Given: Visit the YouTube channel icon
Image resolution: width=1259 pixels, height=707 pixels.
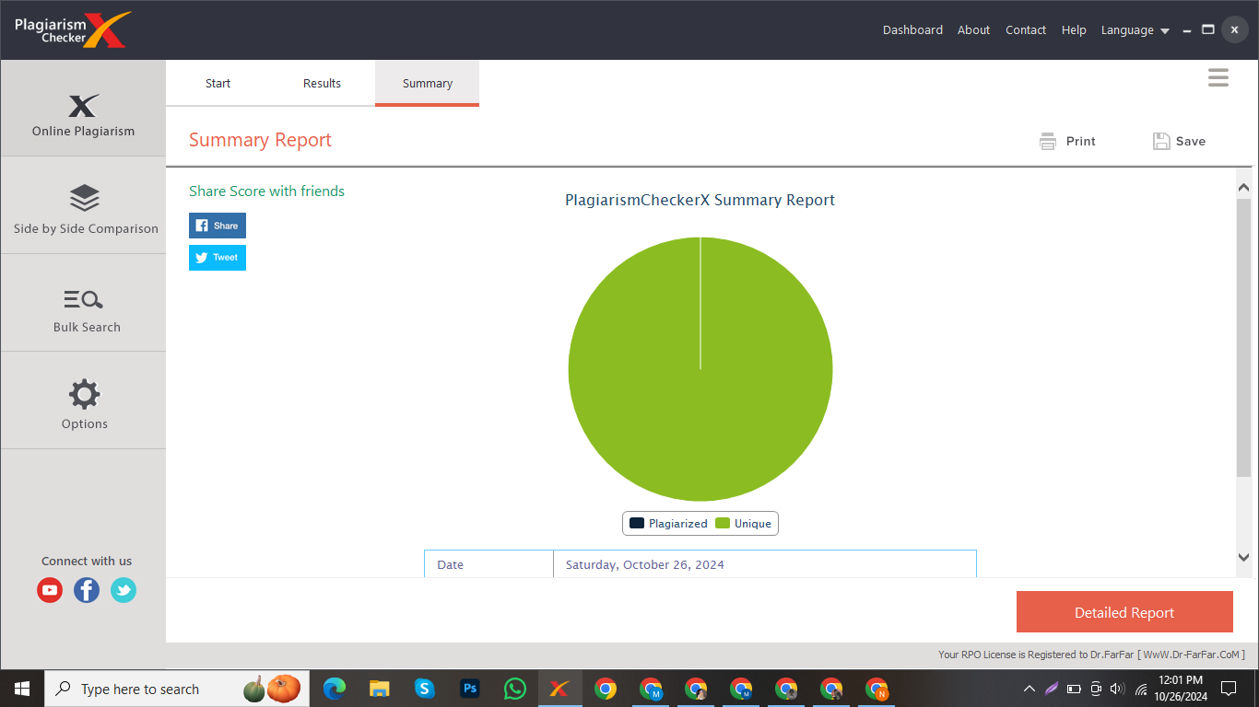Looking at the screenshot, I should tap(50, 590).
